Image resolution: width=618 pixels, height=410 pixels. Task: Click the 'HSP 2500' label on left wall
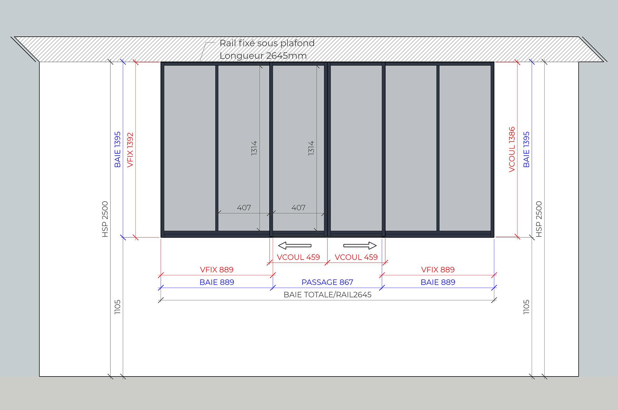[105, 219]
